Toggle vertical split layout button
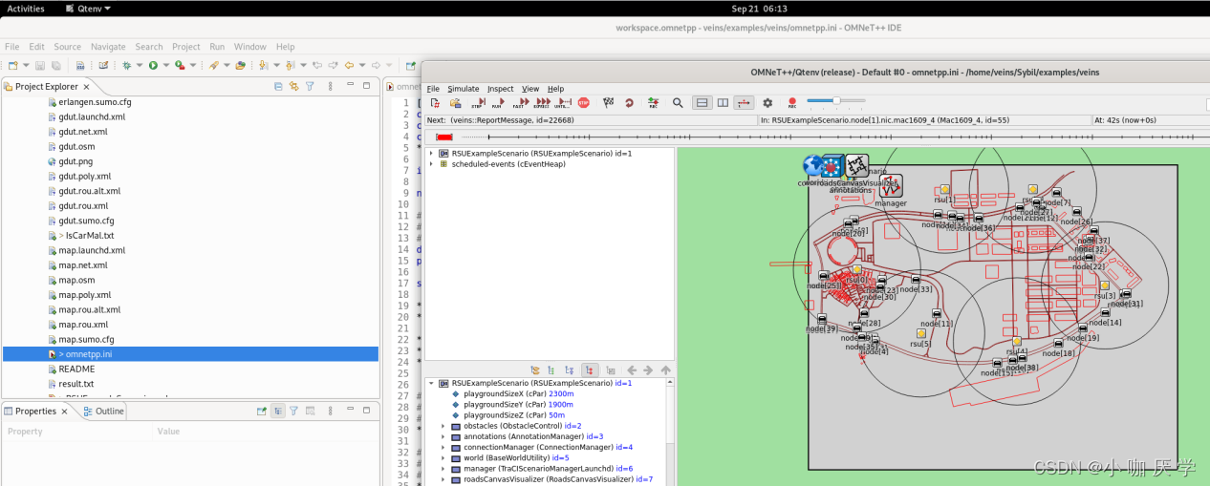 tap(723, 103)
